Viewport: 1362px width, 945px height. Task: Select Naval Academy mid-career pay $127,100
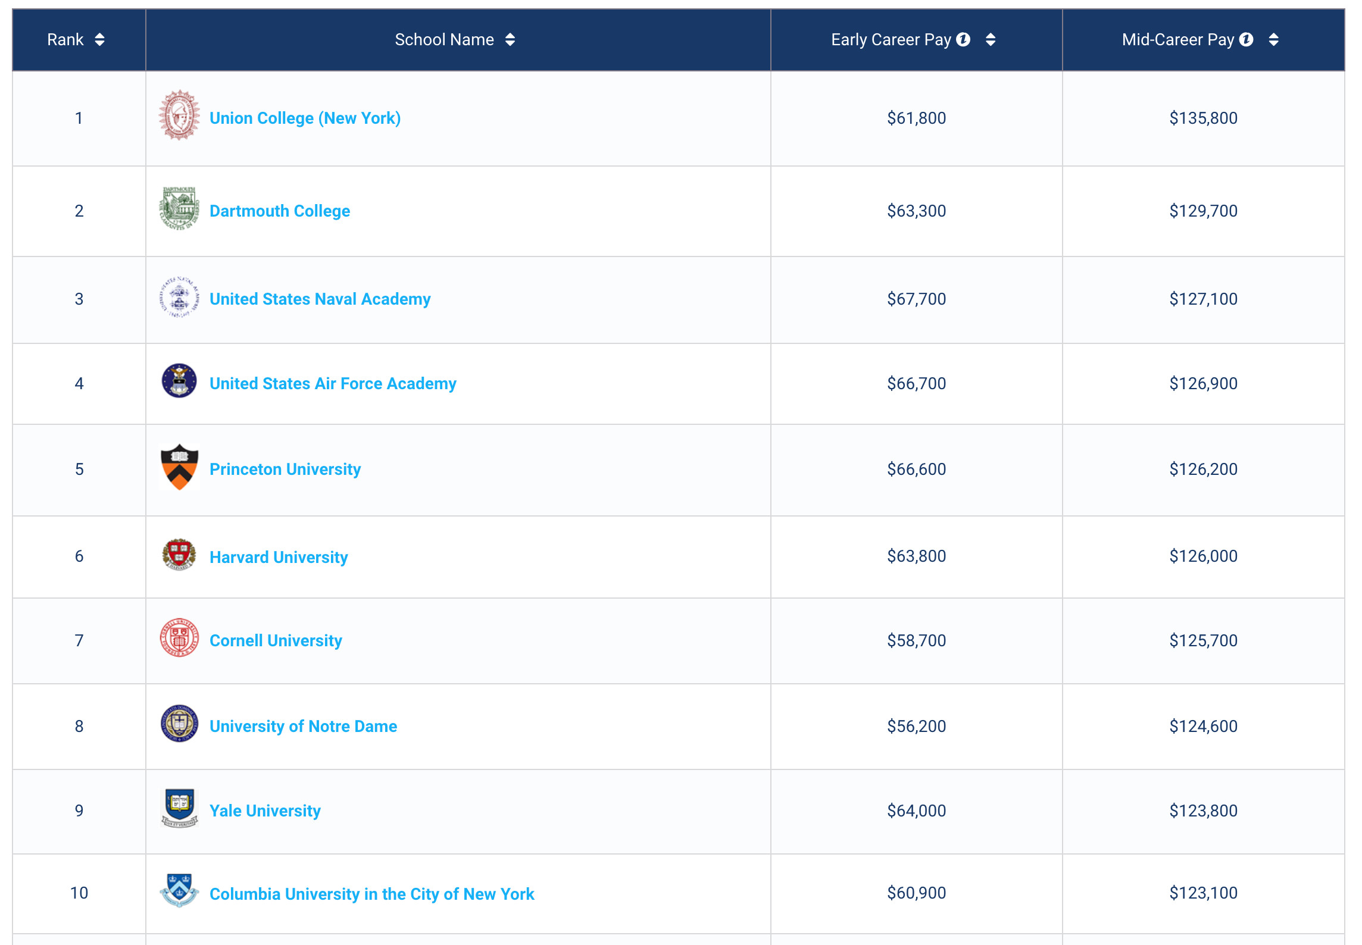coord(1203,299)
